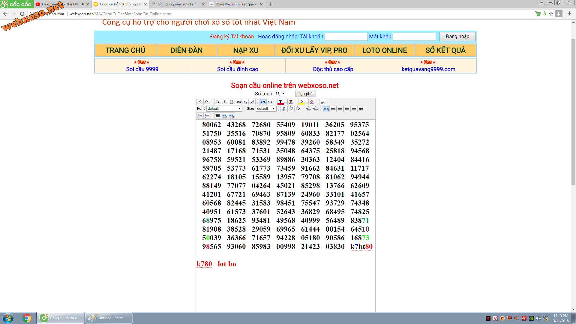Open text color dropdown arrow

[286, 102]
